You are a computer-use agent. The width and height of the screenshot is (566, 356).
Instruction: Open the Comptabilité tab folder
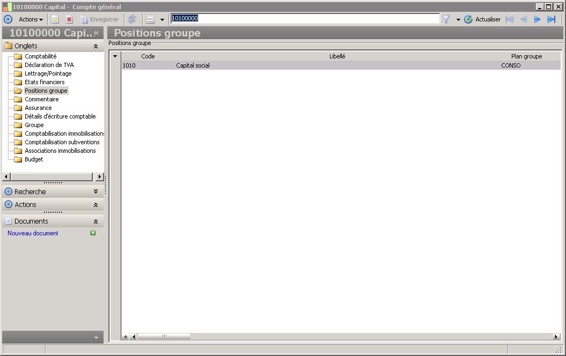click(x=40, y=56)
